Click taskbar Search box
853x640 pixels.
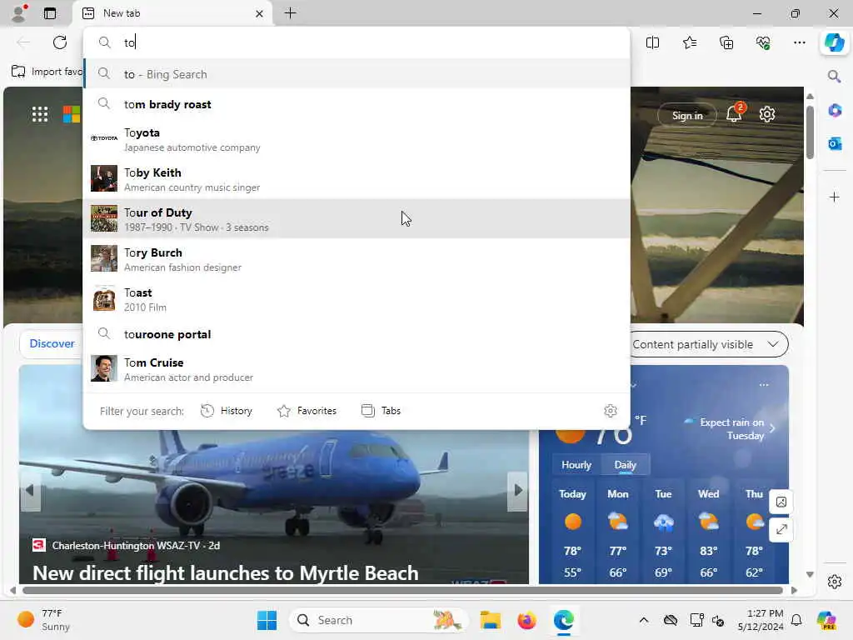tap(379, 620)
